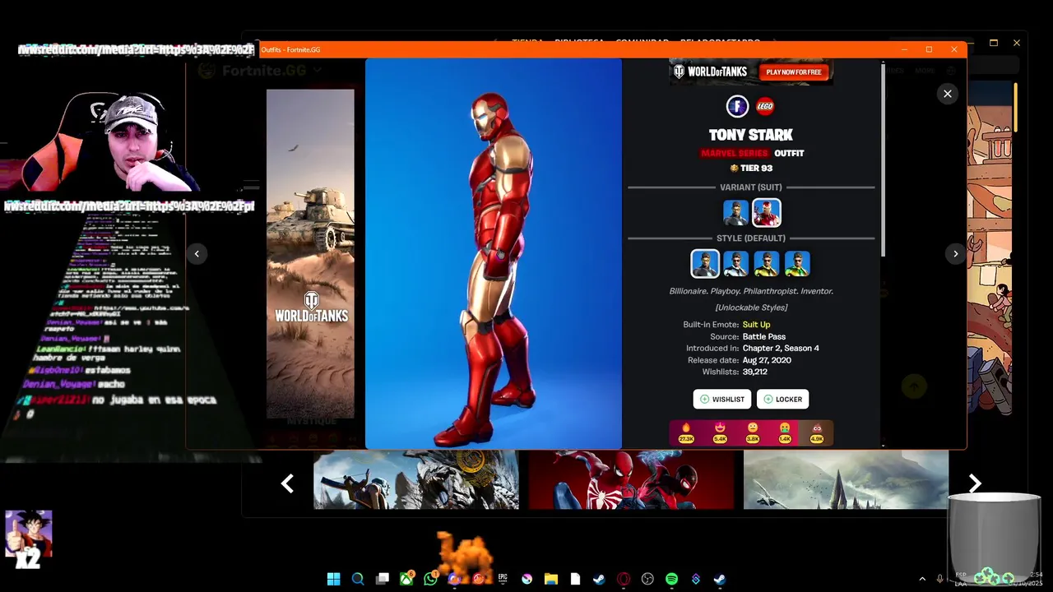Open Xbox app on taskbar

(x=406, y=579)
